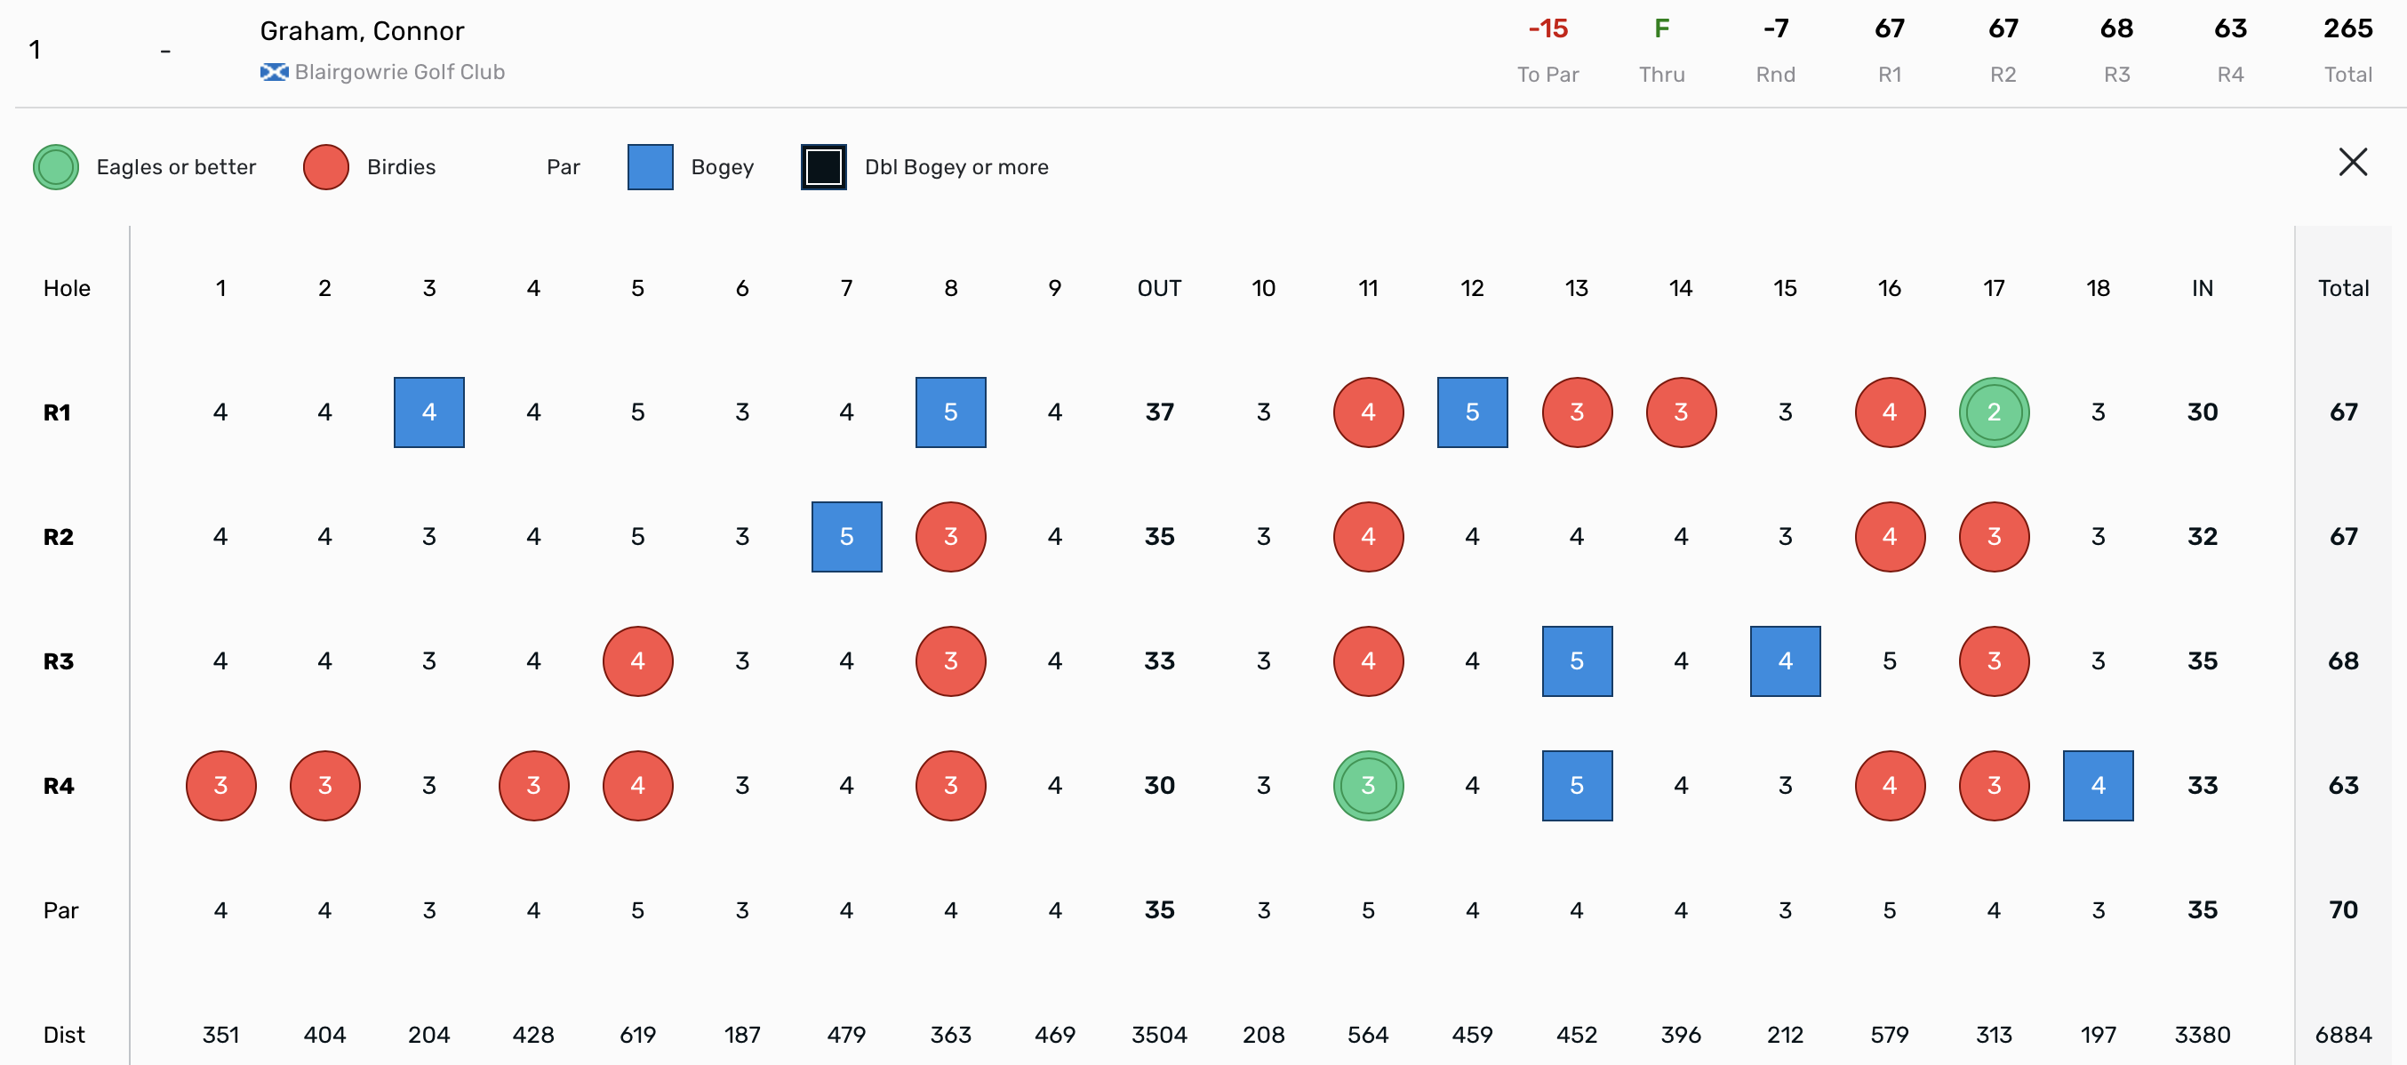Click the R4 hole 18 bogey square

[2098, 786]
